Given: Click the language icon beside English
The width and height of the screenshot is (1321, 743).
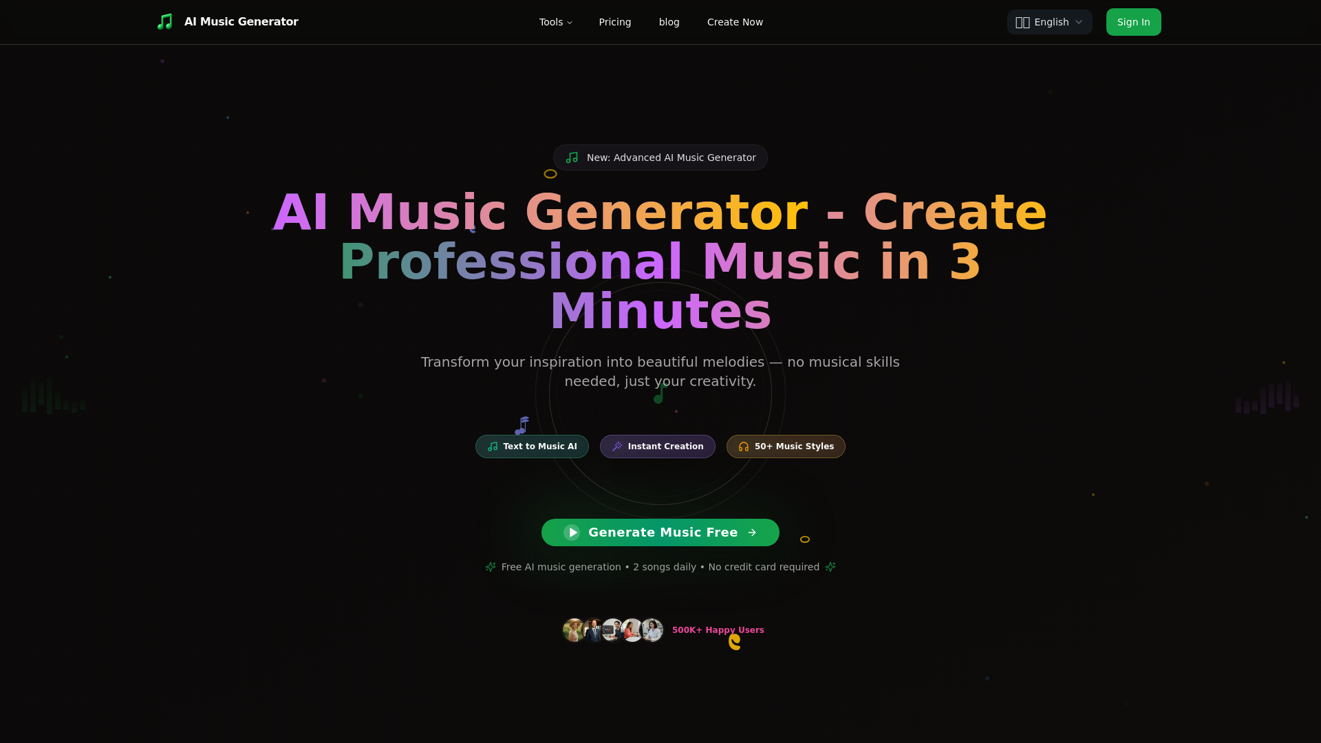Looking at the screenshot, I should [x=1022, y=22].
